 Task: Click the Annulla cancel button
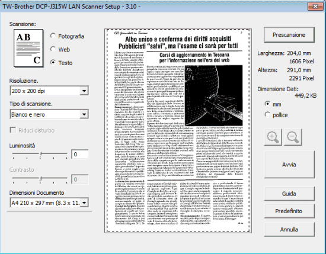pyautogui.click(x=289, y=229)
